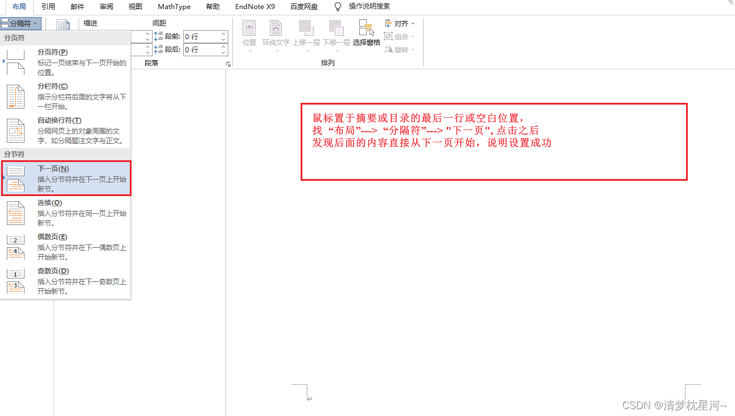Viewport: 735px width, 416px height.
Task: Open the 对齐 align dropdown
Action: point(400,23)
